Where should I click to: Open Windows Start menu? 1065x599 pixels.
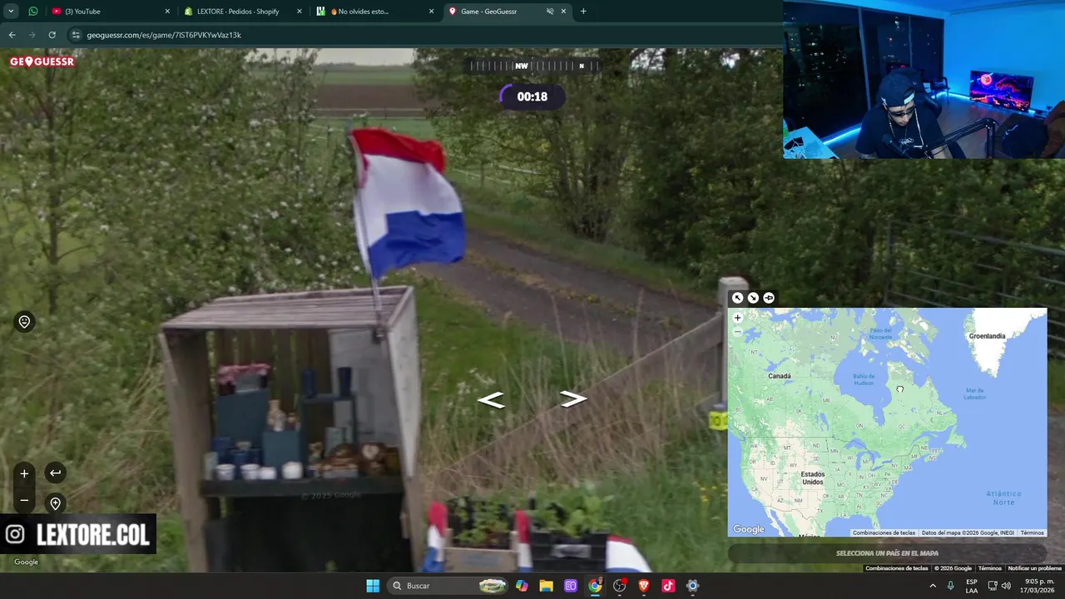(373, 586)
